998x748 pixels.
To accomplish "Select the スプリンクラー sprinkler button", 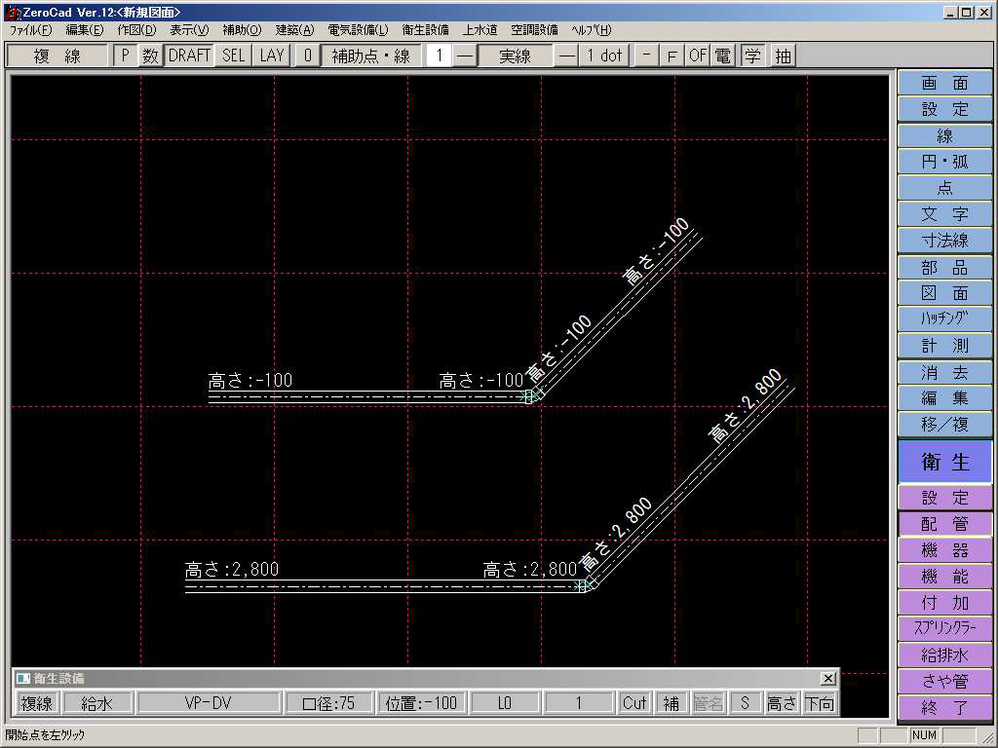I will [x=944, y=629].
